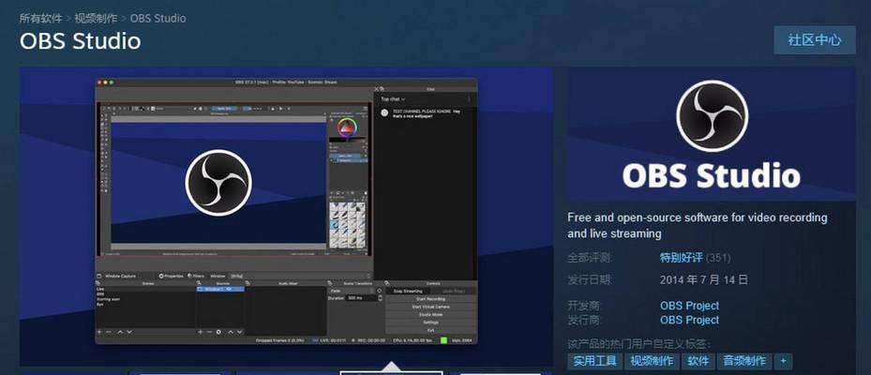Screen dimensions: 871x375
Task: Click the 发行日期 label
Action: [590, 279]
